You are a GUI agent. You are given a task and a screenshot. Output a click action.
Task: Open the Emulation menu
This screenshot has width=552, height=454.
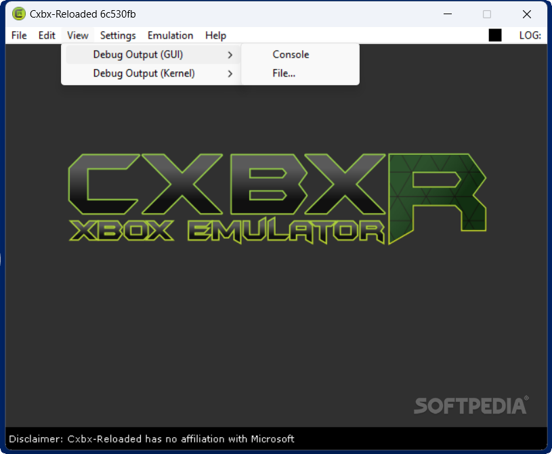click(171, 35)
